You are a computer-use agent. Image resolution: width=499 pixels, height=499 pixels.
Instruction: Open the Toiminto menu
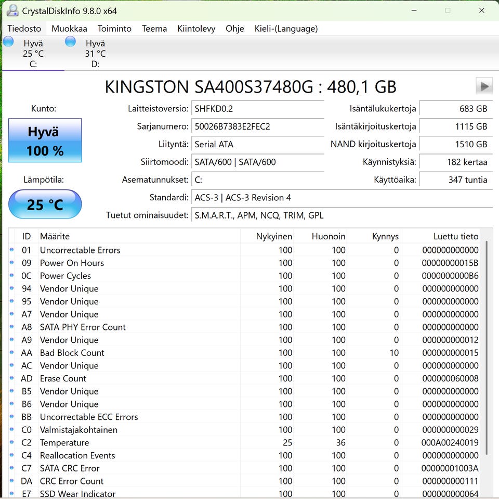click(x=114, y=29)
